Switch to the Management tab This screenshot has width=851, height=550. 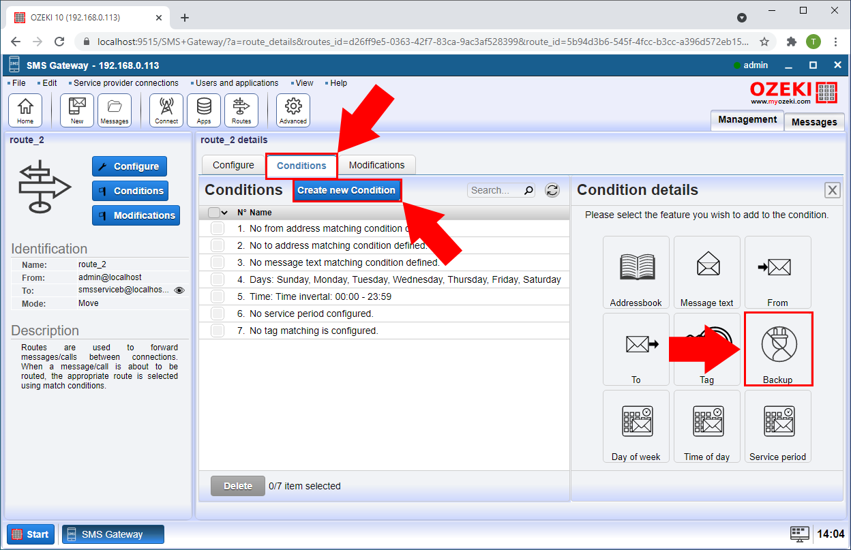[747, 120]
